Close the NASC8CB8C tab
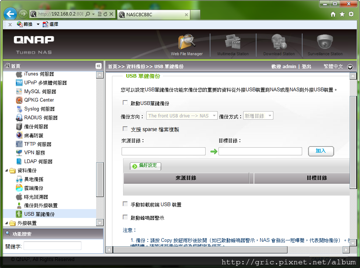This screenshot has height=268, width=360. point(186,15)
